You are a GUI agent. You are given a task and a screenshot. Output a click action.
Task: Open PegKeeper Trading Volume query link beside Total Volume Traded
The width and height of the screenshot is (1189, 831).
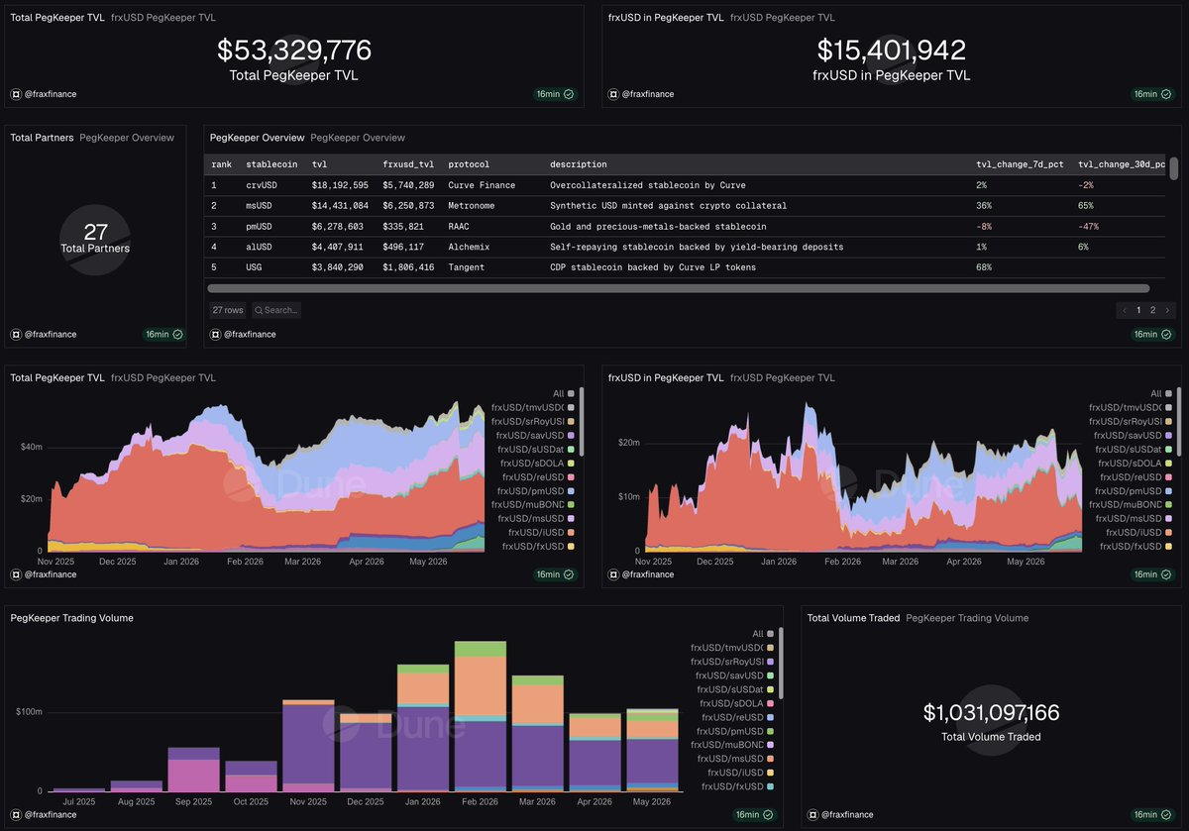967,618
